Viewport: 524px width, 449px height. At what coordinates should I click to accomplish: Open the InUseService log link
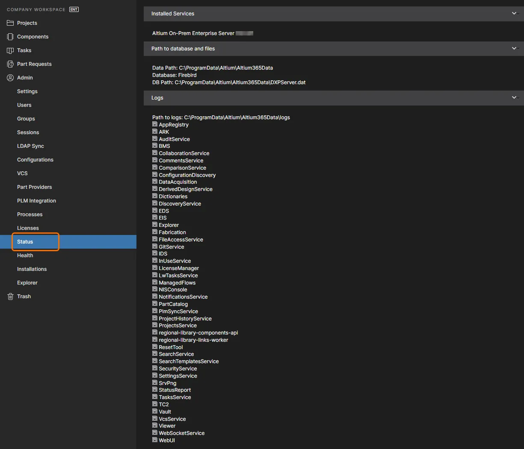pyautogui.click(x=175, y=261)
